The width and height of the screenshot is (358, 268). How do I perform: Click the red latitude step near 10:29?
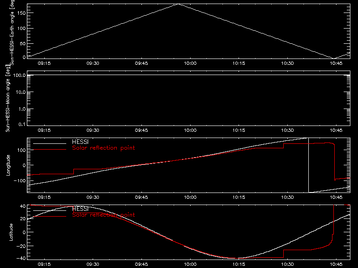click(284, 254)
